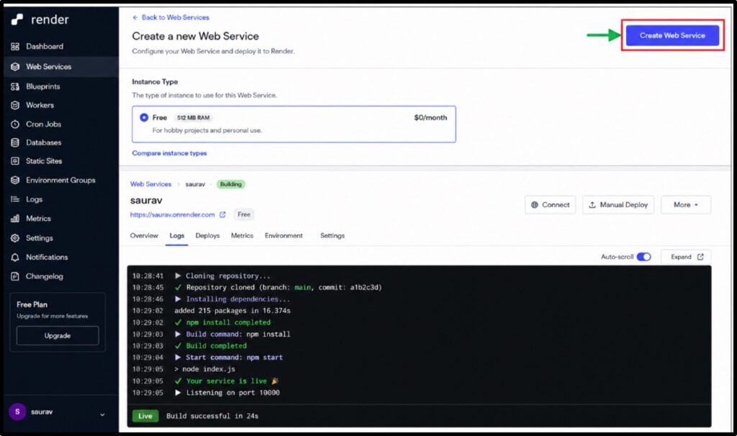Toggle the Auto-scroll switch
The width and height of the screenshot is (737, 436).
644,257
